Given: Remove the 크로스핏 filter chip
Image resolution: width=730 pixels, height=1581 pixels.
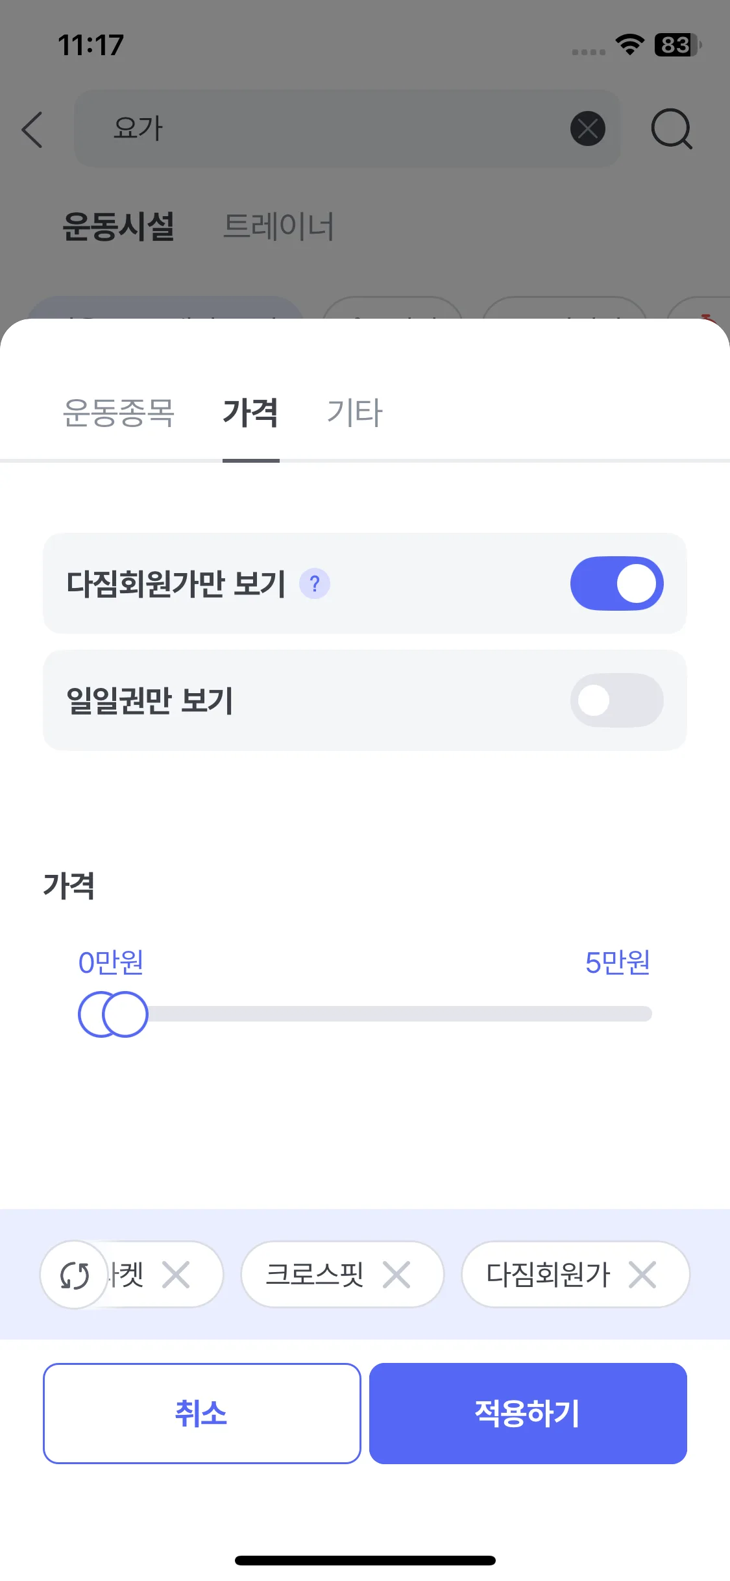Looking at the screenshot, I should (x=396, y=1275).
